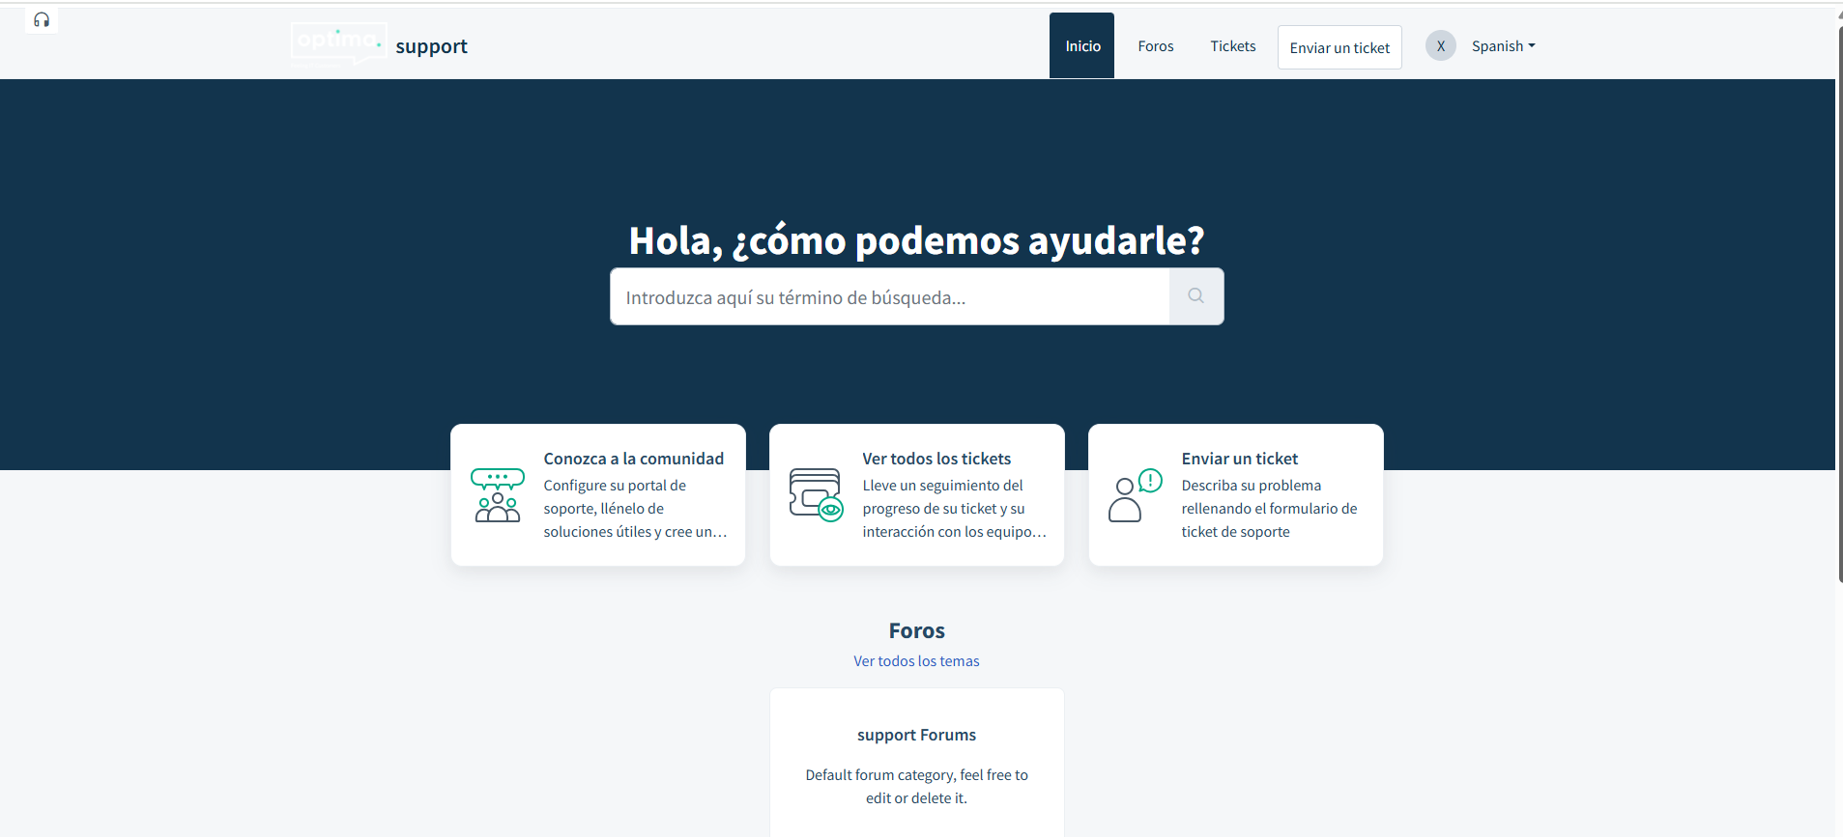
Task: Click the Optima logo in the header
Action: click(338, 42)
